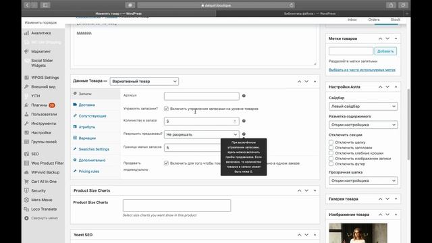This screenshot has width=432, height=243.
Task: Open the Разметка содержимого dropdown
Action: click(x=363, y=125)
